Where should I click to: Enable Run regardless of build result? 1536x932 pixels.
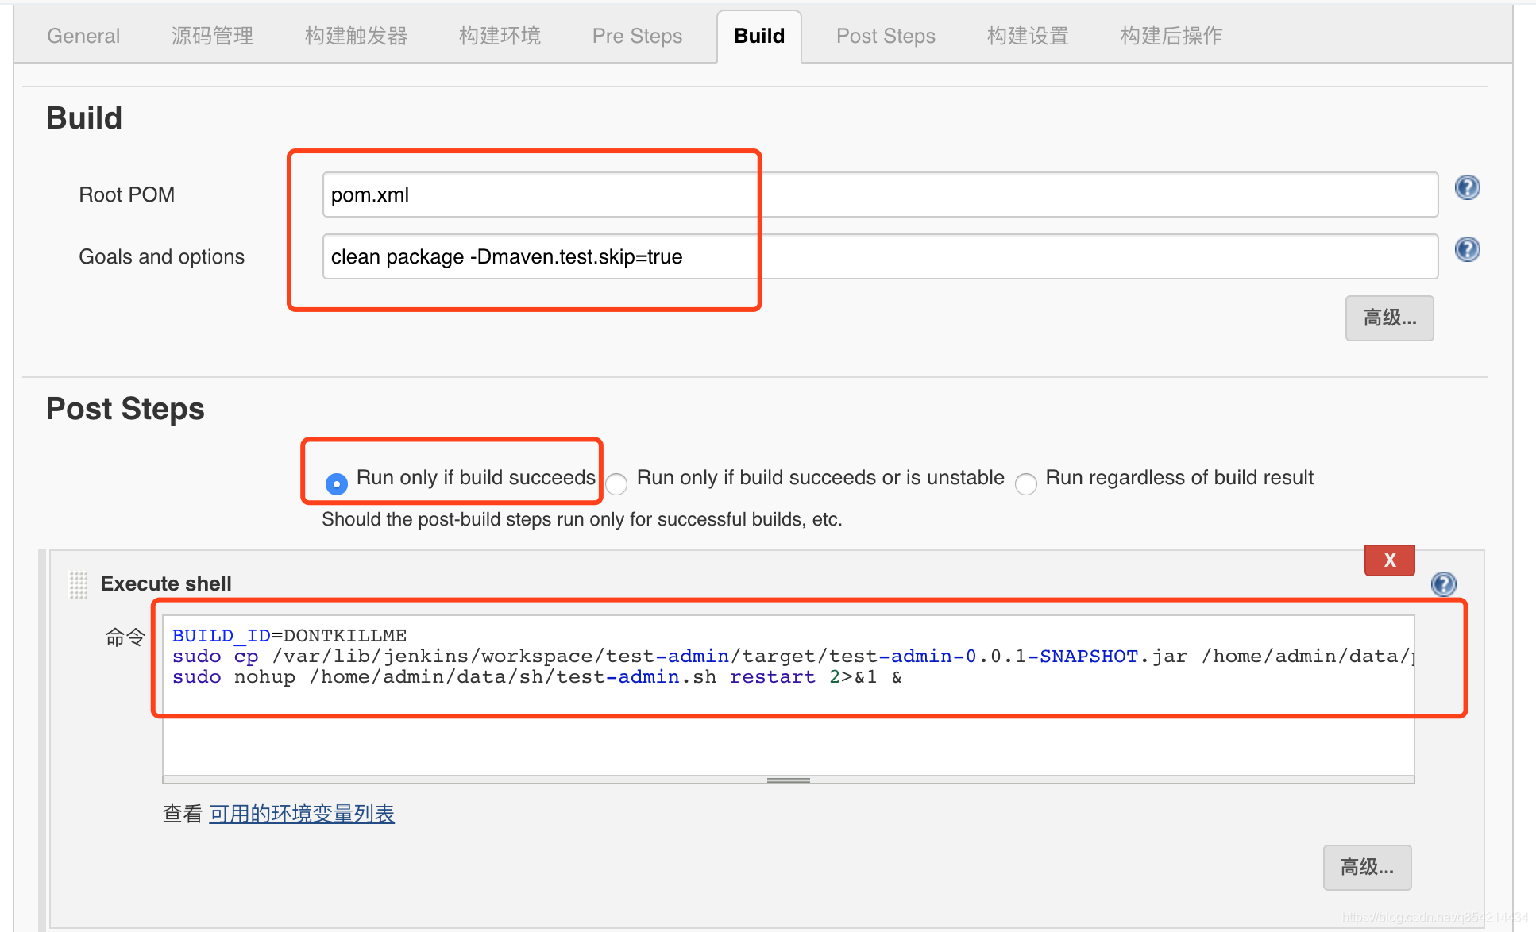1026,483
